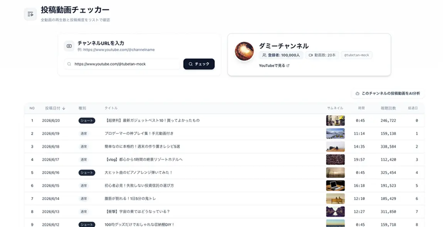Click the duration 11:14

[359, 134]
